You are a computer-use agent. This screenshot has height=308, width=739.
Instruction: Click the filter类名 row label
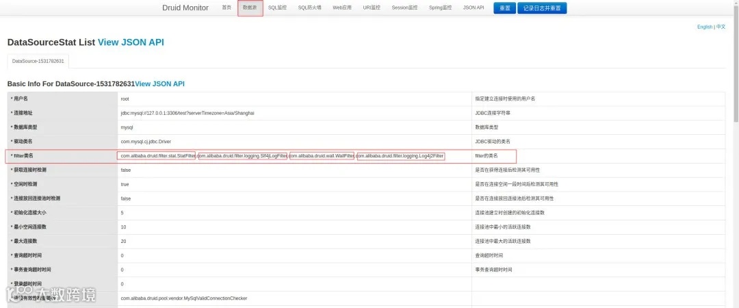[x=23, y=155]
